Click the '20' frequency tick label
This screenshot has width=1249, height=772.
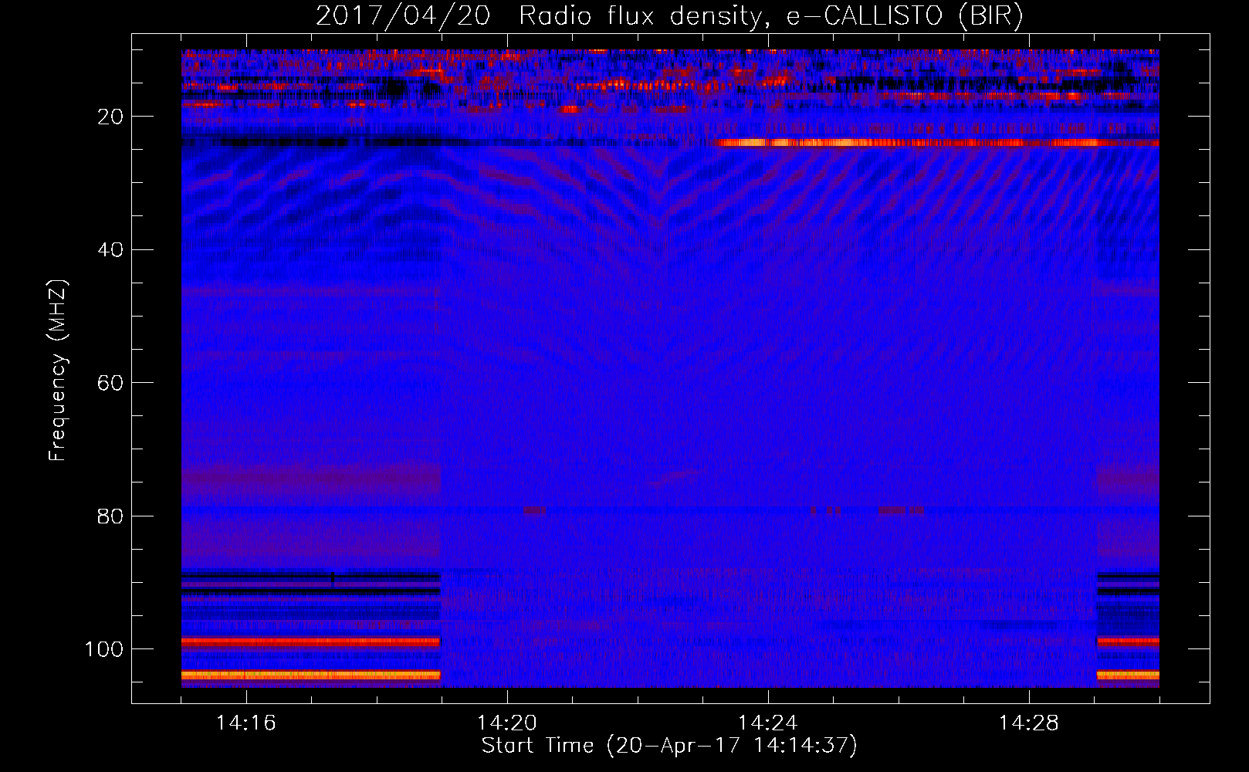pos(110,117)
